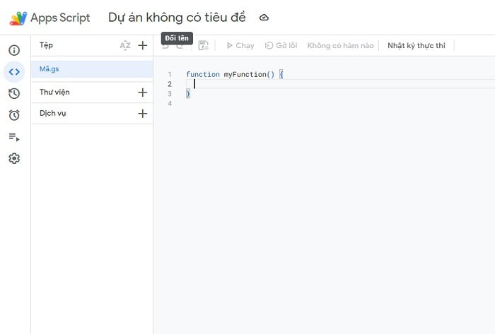The width and height of the screenshot is (495, 334).
Task: Click the Chạy run button
Action: [240, 45]
